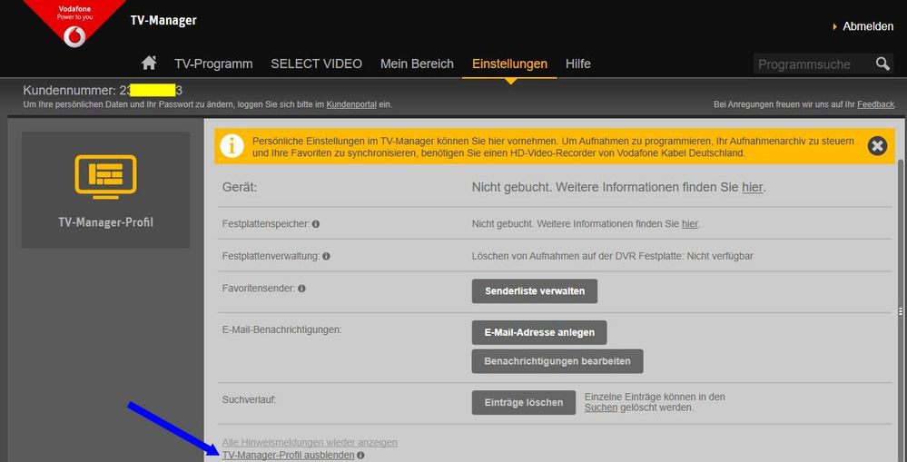Screen dimensions: 907x462
Task: Open the Feedback link
Action: tap(876, 104)
